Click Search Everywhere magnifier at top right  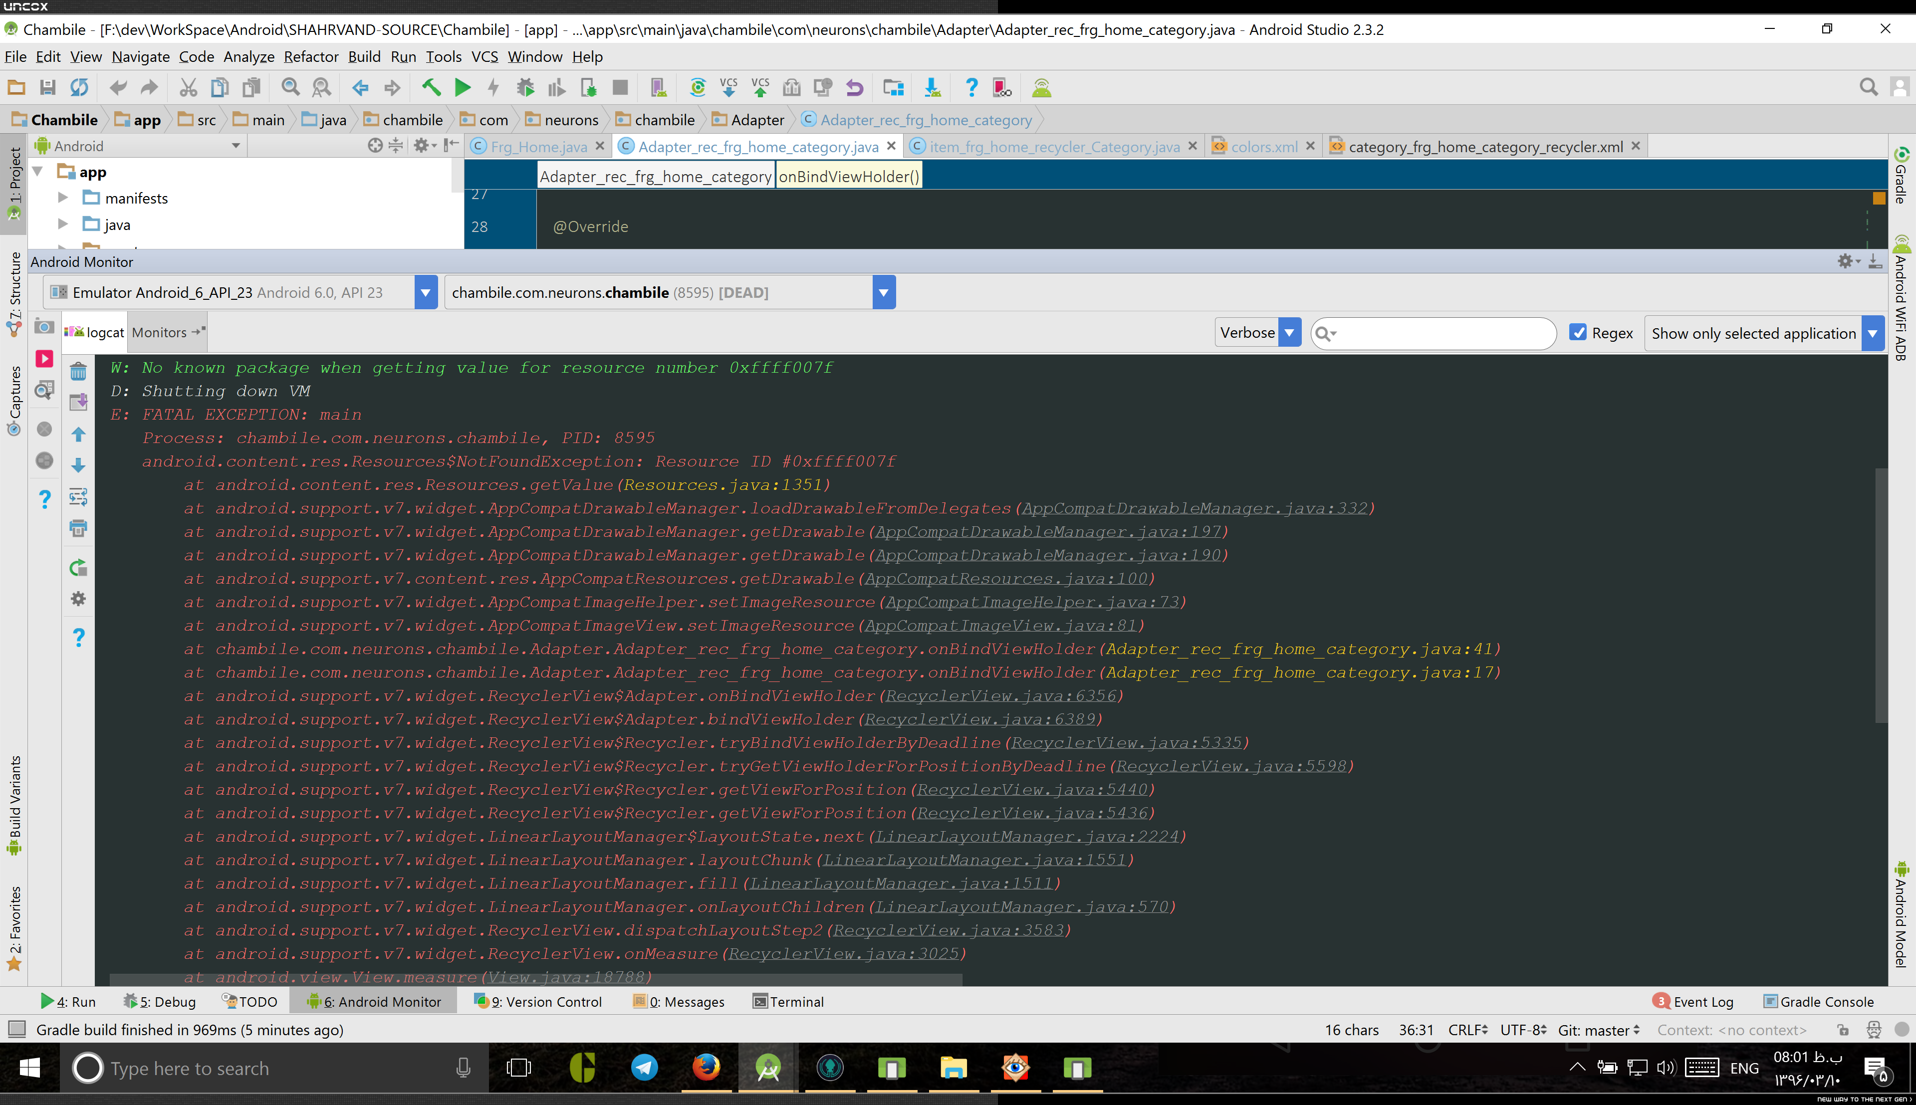point(1868,88)
